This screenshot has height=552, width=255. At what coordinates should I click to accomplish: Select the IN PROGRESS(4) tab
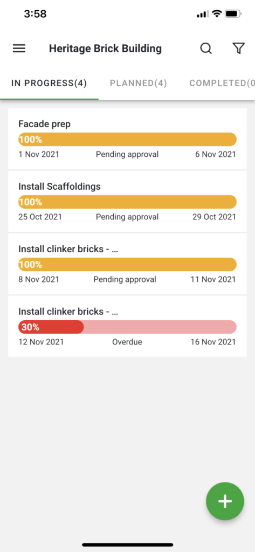tap(49, 83)
